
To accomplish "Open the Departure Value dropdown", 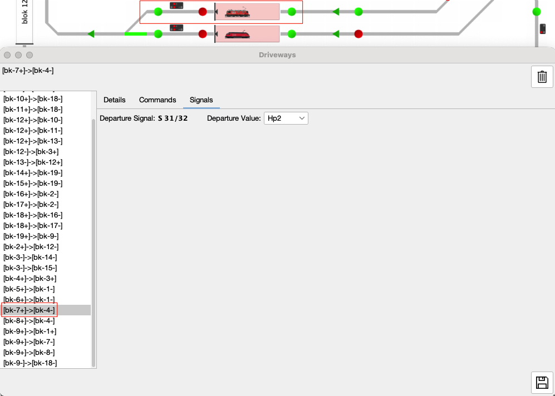I will [286, 118].
